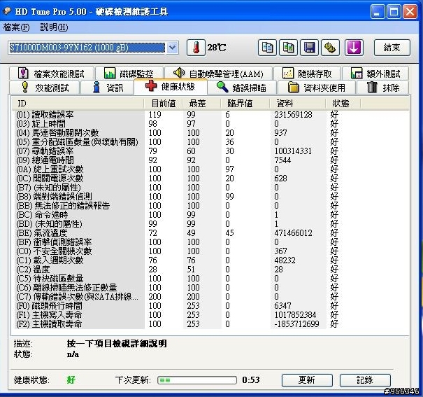Click the green 好 health status text
This screenshot has width=423, height=397.
(x=71, y=380)
